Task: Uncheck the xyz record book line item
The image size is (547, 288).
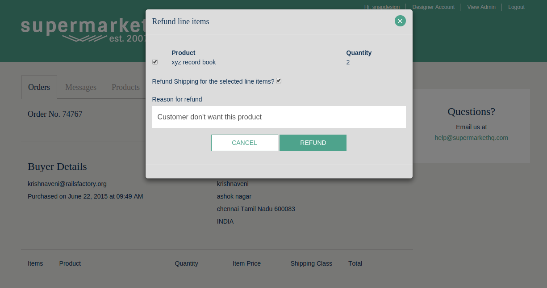Action: pyautogui.click(x=155, y=62)
